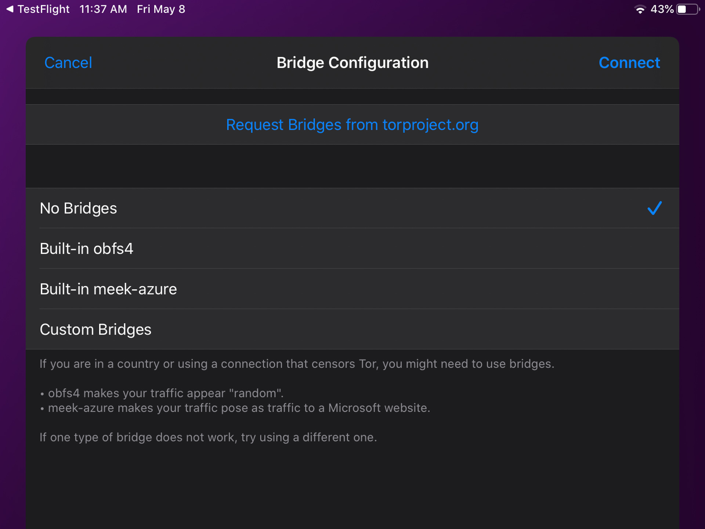Click Request Bridges from torproject.org

coord(352,125)
